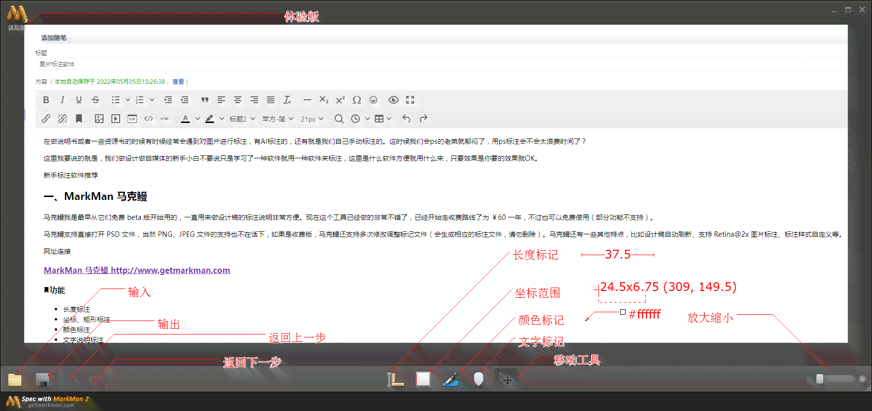Increase indent of the paragraph
The height and width of the screenshot is (411, 872).
(x=168, y=100)
